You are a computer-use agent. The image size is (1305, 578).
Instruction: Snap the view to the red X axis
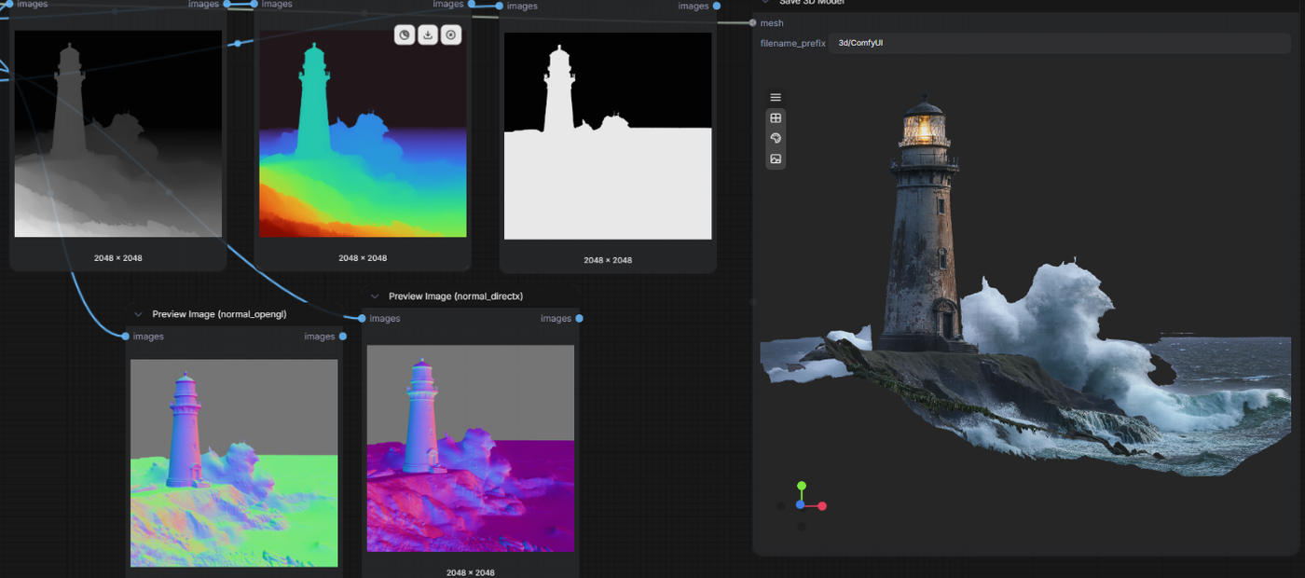click(x=822, y=506)
